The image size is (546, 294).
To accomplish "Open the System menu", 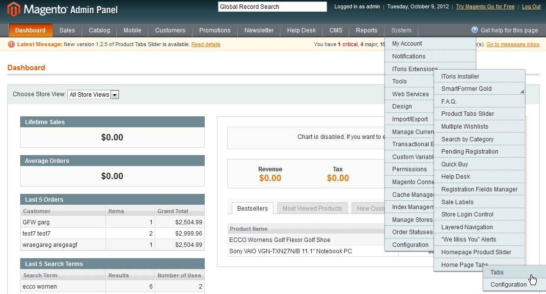I will click(401, 30).
